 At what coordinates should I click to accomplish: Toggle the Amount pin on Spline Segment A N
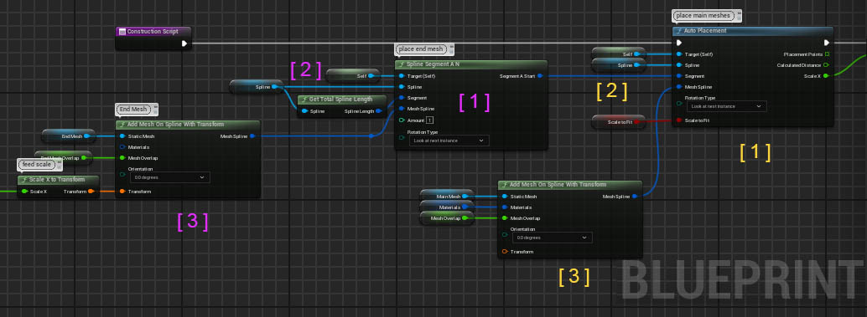click(x=402, y=120)
